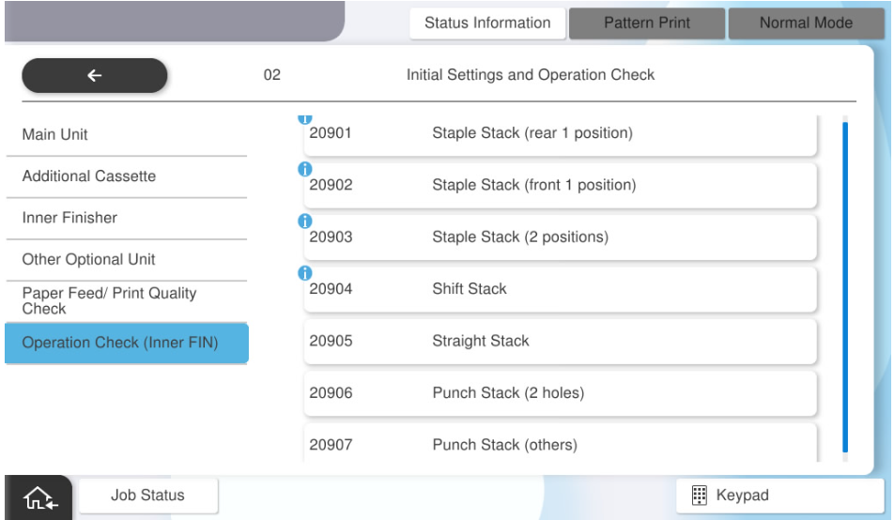
Task: Switch to the Pattern Print tab
Action: click(x=646, y=23)
